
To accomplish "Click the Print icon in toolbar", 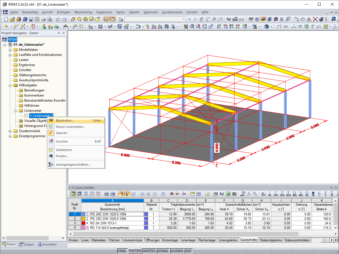I will tap(43, 19).
